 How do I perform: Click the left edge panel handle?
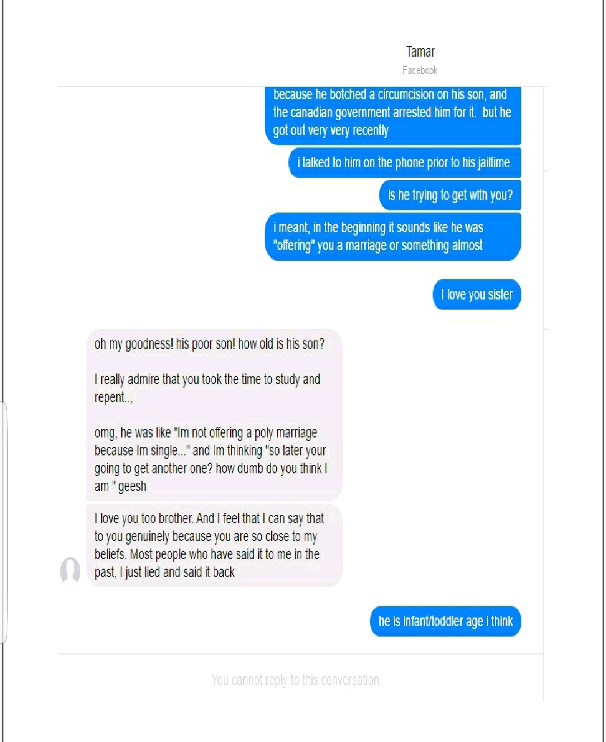tap(3, 523)
